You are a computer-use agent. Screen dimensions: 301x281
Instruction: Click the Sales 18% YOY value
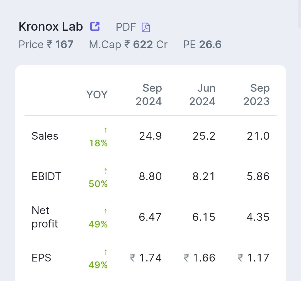[x=98, y=143]
